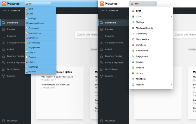This screenshot has height=124, width=196.
Task: Open Contactmomenten in right window sidebar
Action: [114, 43]
